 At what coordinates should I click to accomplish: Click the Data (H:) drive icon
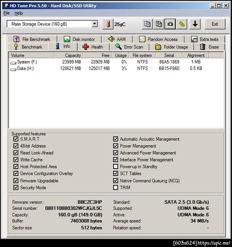coord(13,69)
